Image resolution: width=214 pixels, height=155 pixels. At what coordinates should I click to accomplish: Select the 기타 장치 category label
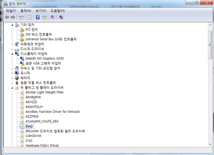[27, 25]
